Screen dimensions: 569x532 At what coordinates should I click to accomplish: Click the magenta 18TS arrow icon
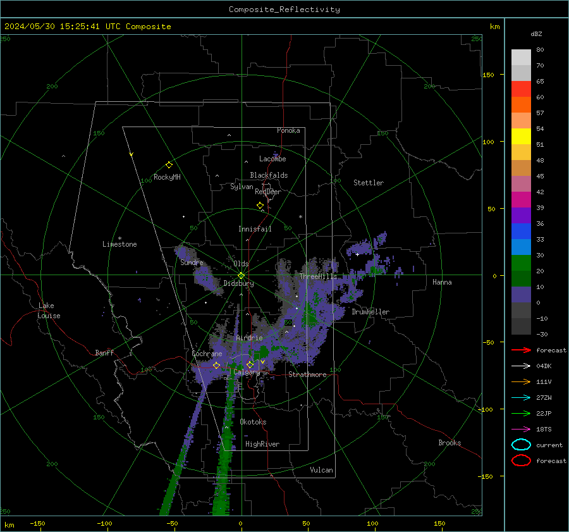click(x=521, y=430)
